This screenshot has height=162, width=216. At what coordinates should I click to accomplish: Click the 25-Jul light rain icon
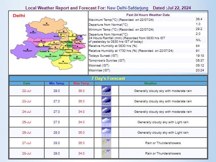pyautogui.click(x=106, y=122)
